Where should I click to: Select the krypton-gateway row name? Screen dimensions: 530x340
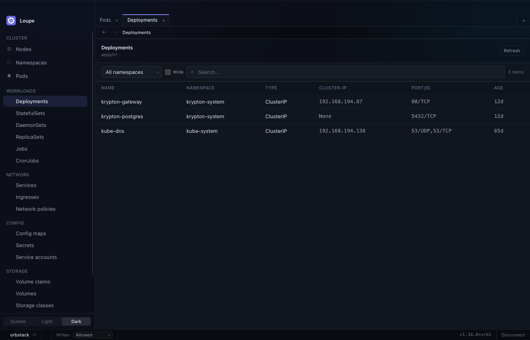[x=121, y=102]
